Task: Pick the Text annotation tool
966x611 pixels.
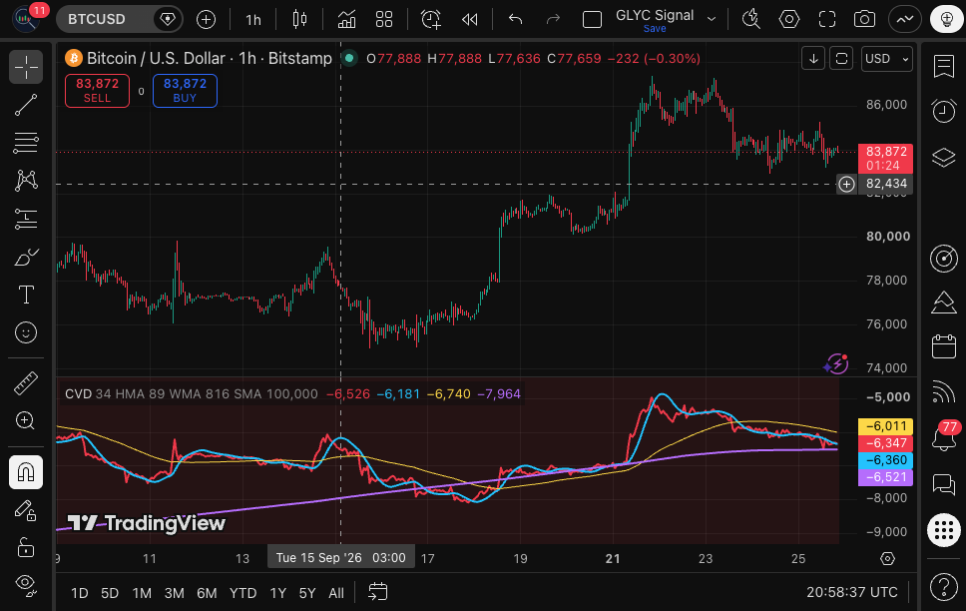Action: click(x=26, y=295)
